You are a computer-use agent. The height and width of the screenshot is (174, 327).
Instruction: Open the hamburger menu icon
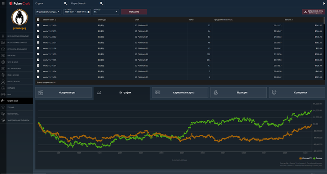(3, 3)
